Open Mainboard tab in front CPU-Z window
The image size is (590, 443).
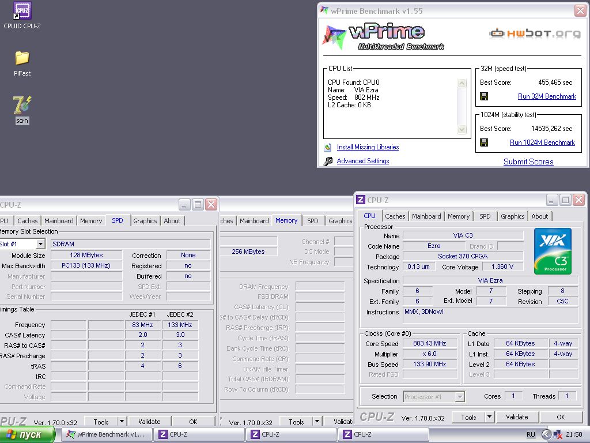click(x=426, y=216)
